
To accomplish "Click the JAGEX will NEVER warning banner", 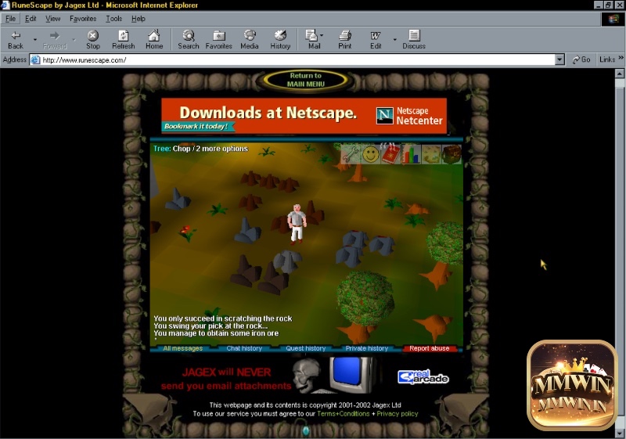I will click(x=226, y=379).
